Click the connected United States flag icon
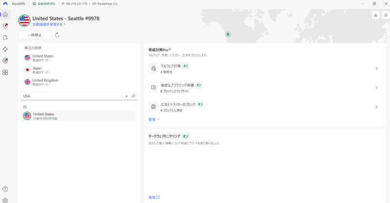The image size is (390, 203). 24,20
